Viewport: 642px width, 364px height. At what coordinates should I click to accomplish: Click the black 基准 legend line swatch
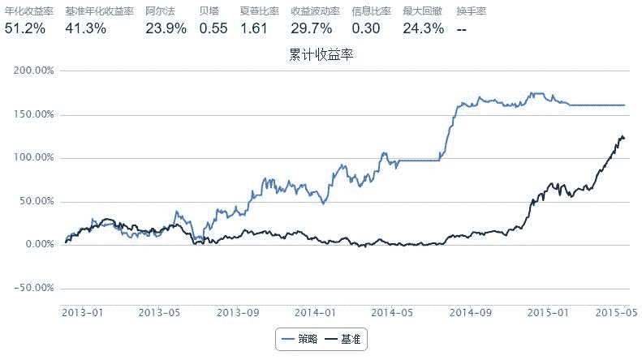(x=333, y=339)
